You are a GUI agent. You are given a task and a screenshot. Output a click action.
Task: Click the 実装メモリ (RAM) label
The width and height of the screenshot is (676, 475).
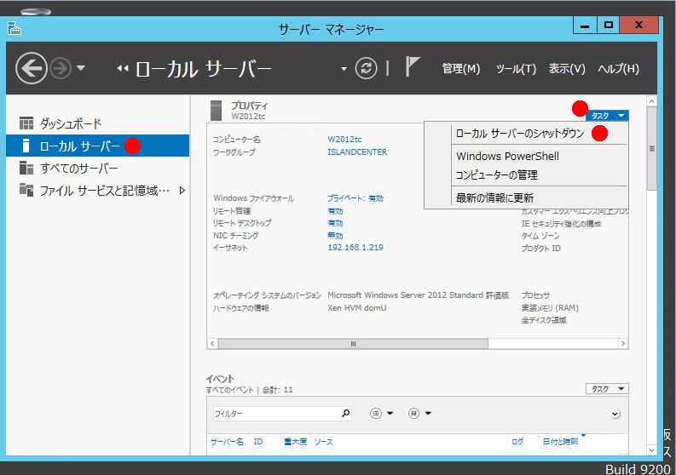coord(550,308)
